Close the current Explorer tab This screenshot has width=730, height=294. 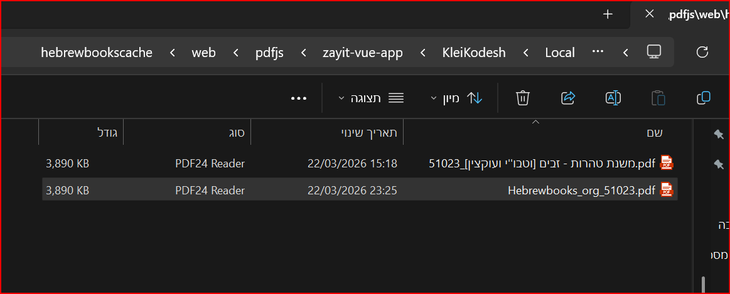tap(650, 14)
